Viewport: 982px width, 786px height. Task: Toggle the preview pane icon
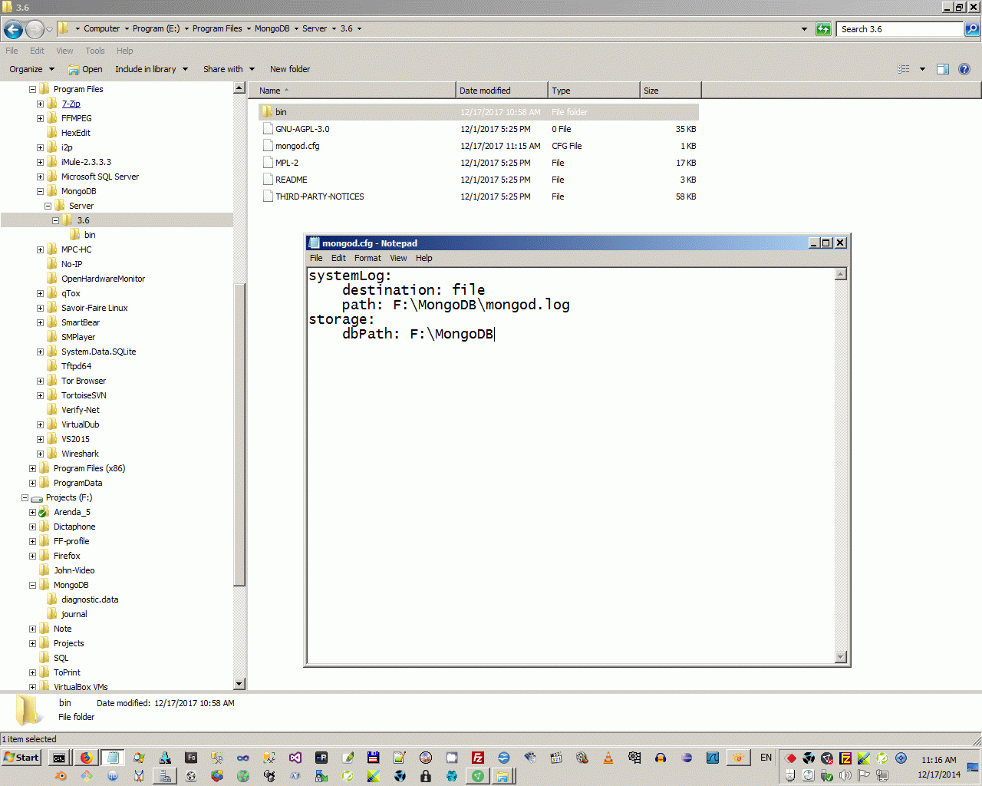click(x=943, y=69)
